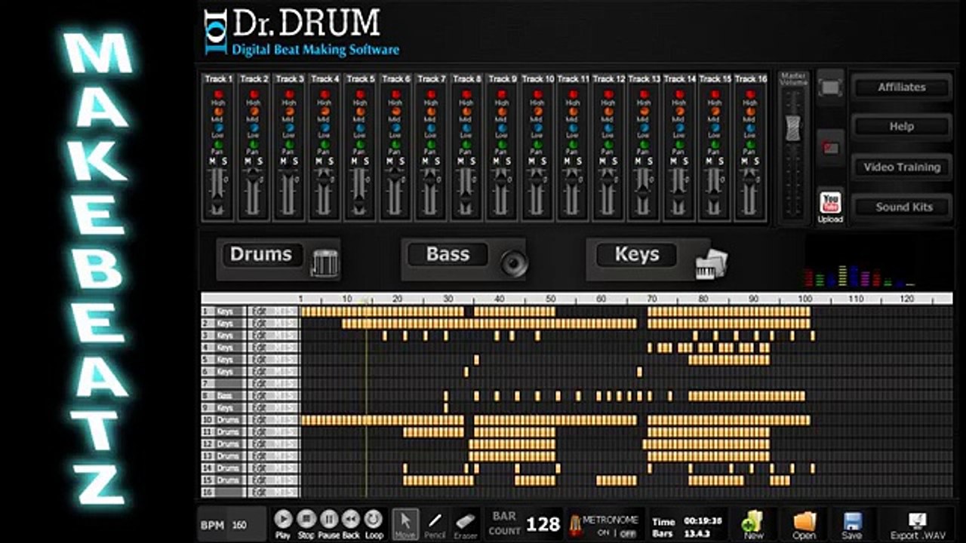Viewport: 966px width, 543px height.
Task: Click the Edit button on row 8 Bass
Action: pos(261,396)
